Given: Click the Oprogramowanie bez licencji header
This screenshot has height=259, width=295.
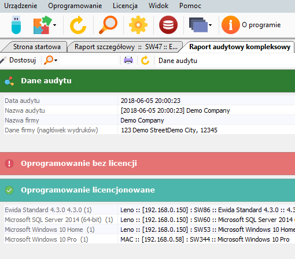Looking at the screenshot, I should coord(147,164).
